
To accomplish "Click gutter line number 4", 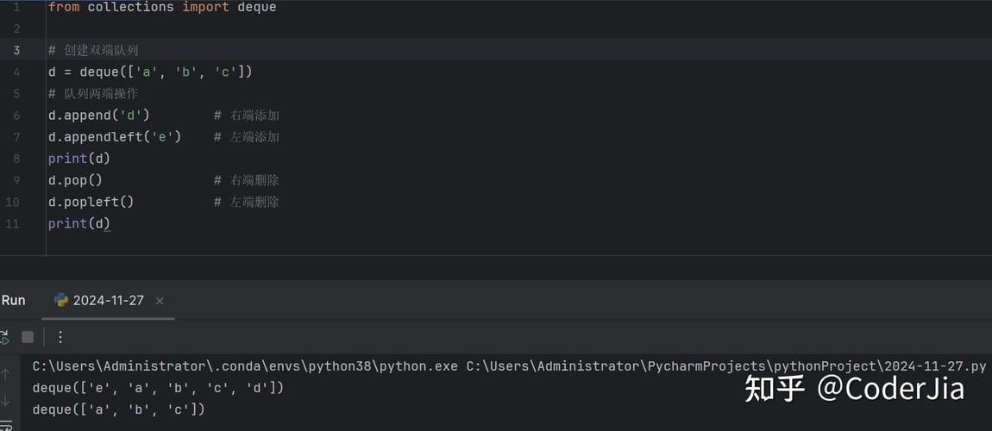I will [x=16, y=72].
